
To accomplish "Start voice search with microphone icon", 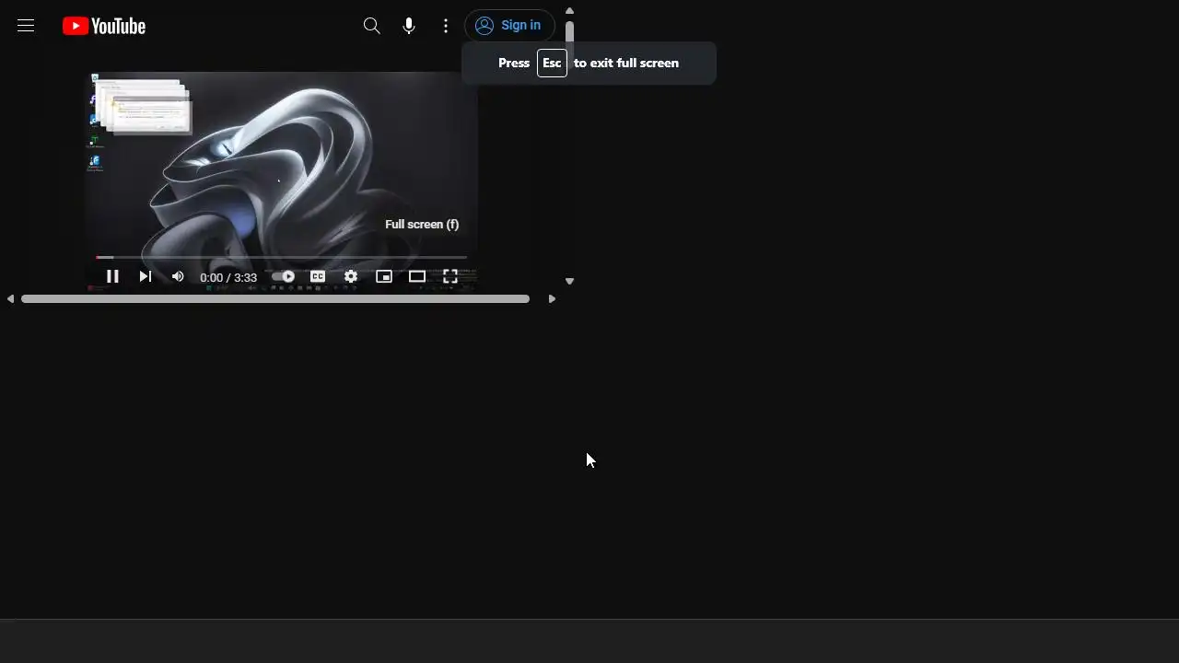I will (409, 26).
